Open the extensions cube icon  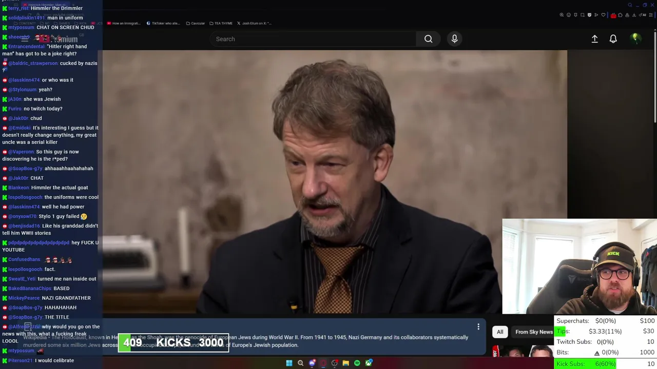pyautogui.click(x=620, y=15)
